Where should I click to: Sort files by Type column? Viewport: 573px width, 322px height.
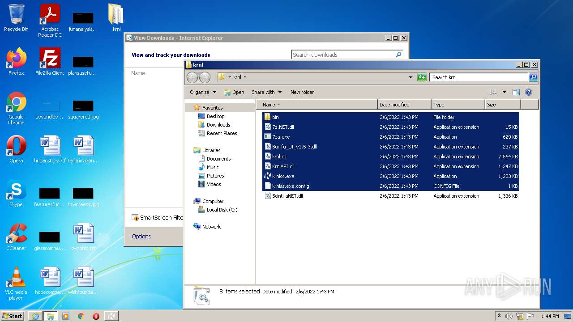458,105
